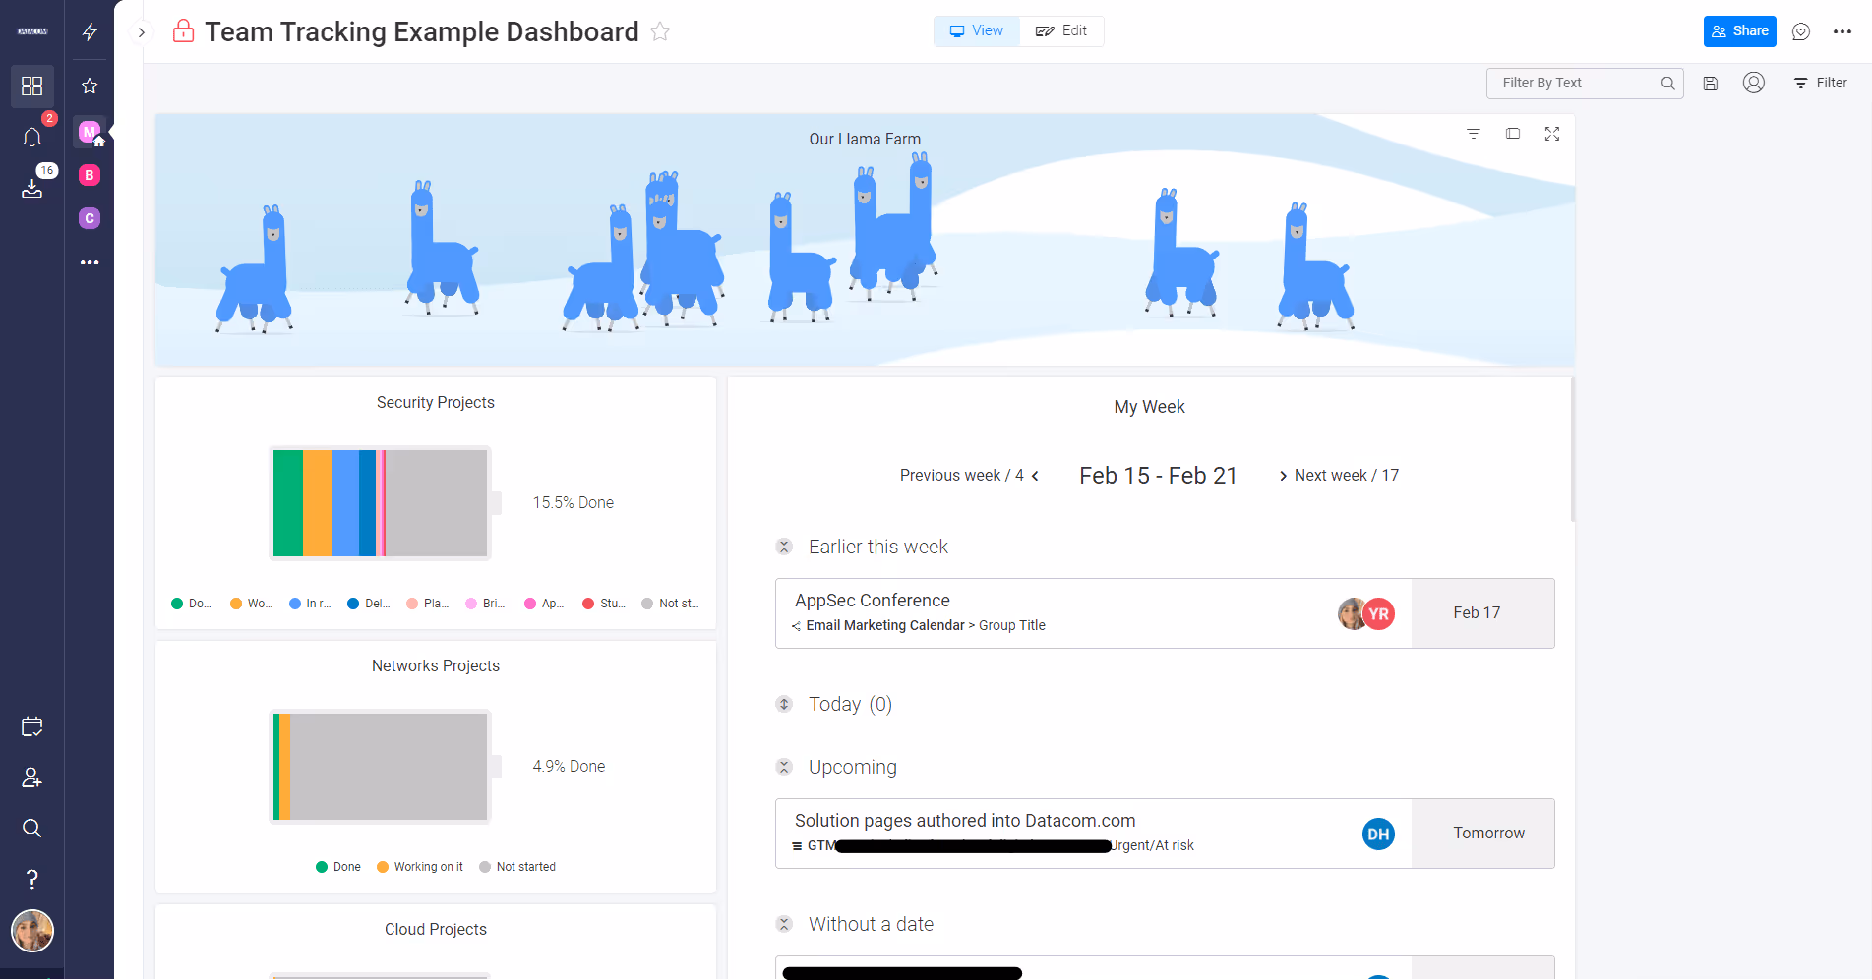This screenshot has height=980, width=1872.
Task: Save the current dashboard filter view
Action: pos(1710,83)
